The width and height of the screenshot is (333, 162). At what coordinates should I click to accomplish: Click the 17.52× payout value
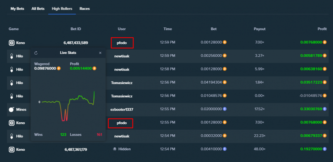point(259,109)
